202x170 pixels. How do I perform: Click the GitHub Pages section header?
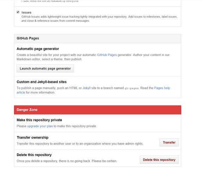point(97,38)
